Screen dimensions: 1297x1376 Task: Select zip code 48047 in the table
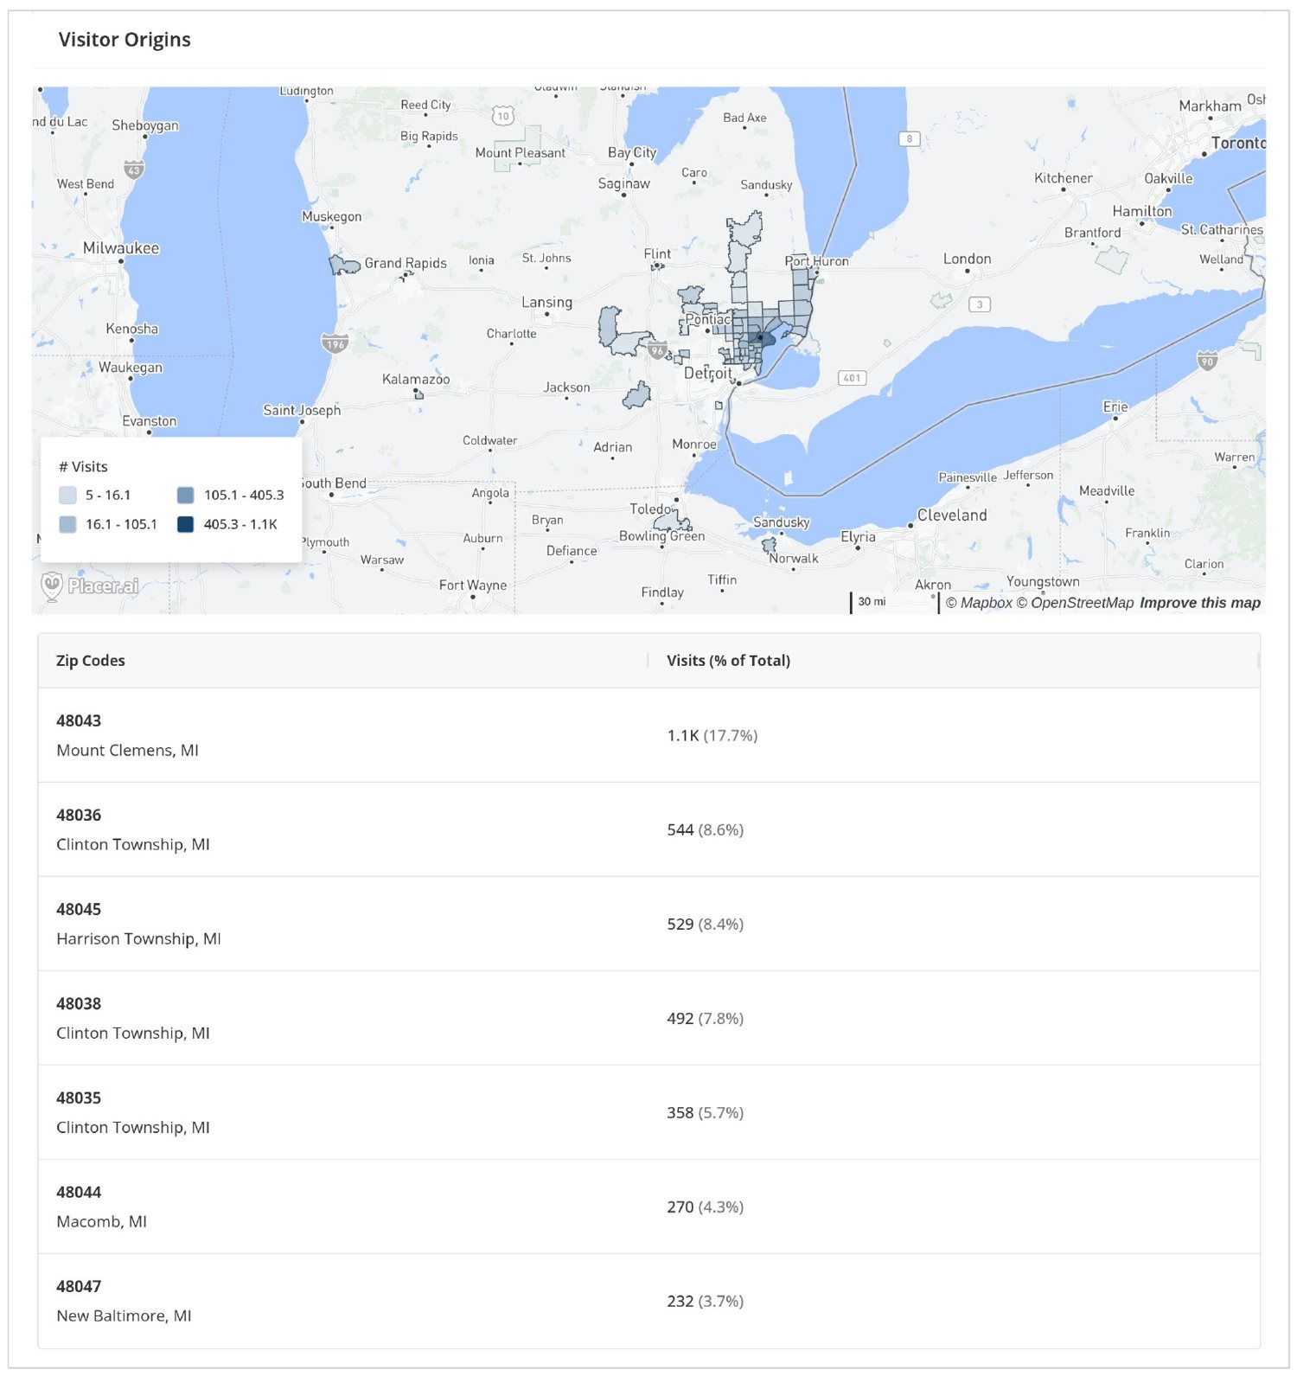79,1286
